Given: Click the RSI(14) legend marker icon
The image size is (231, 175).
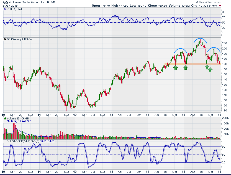Looking at the screenshot, I should 5,9.
